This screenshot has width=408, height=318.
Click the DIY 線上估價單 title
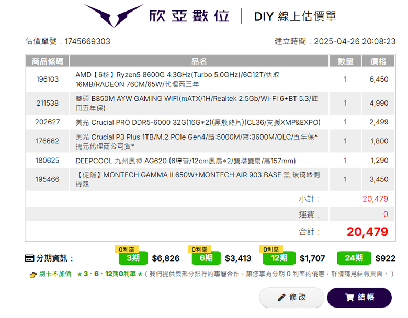[x=295, y=16]
